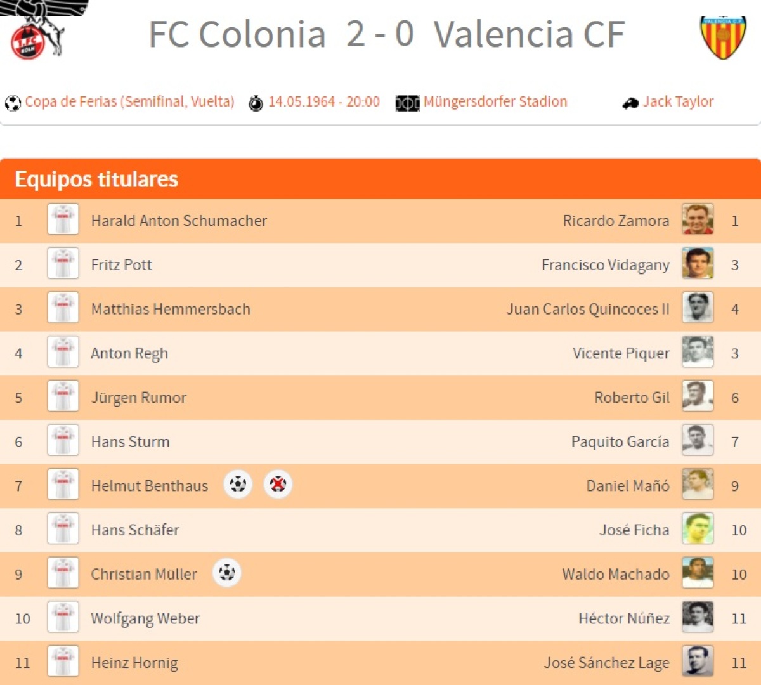Click the whistle icon beside Jack Taylor
The width and height of the screenshot is (761, 685).
[x=630, y=103]
